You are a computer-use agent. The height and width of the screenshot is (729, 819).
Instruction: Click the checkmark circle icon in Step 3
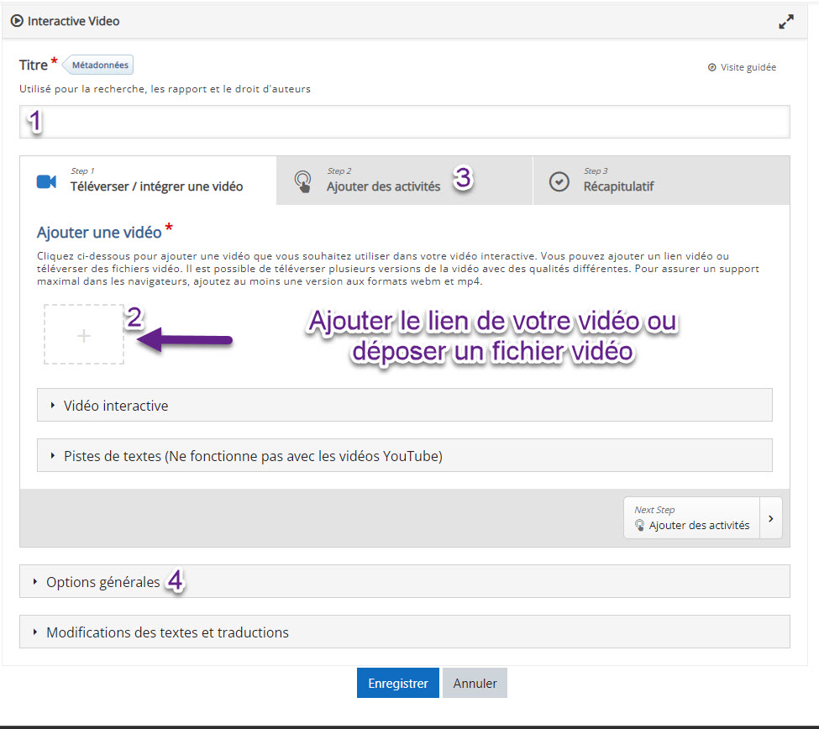coord(559,181)
